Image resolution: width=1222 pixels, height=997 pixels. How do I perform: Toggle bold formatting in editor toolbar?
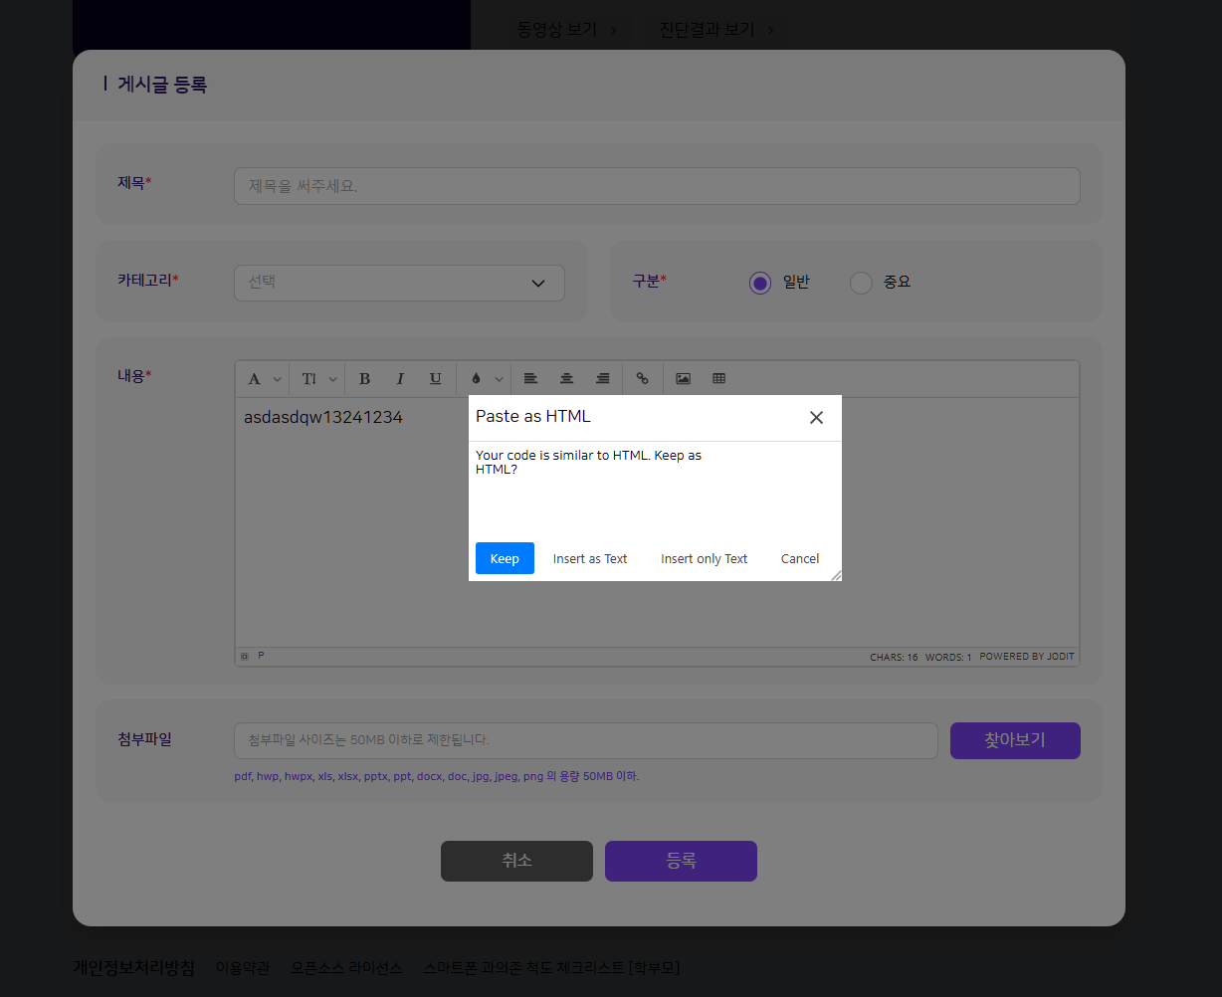tap(364, 379)
